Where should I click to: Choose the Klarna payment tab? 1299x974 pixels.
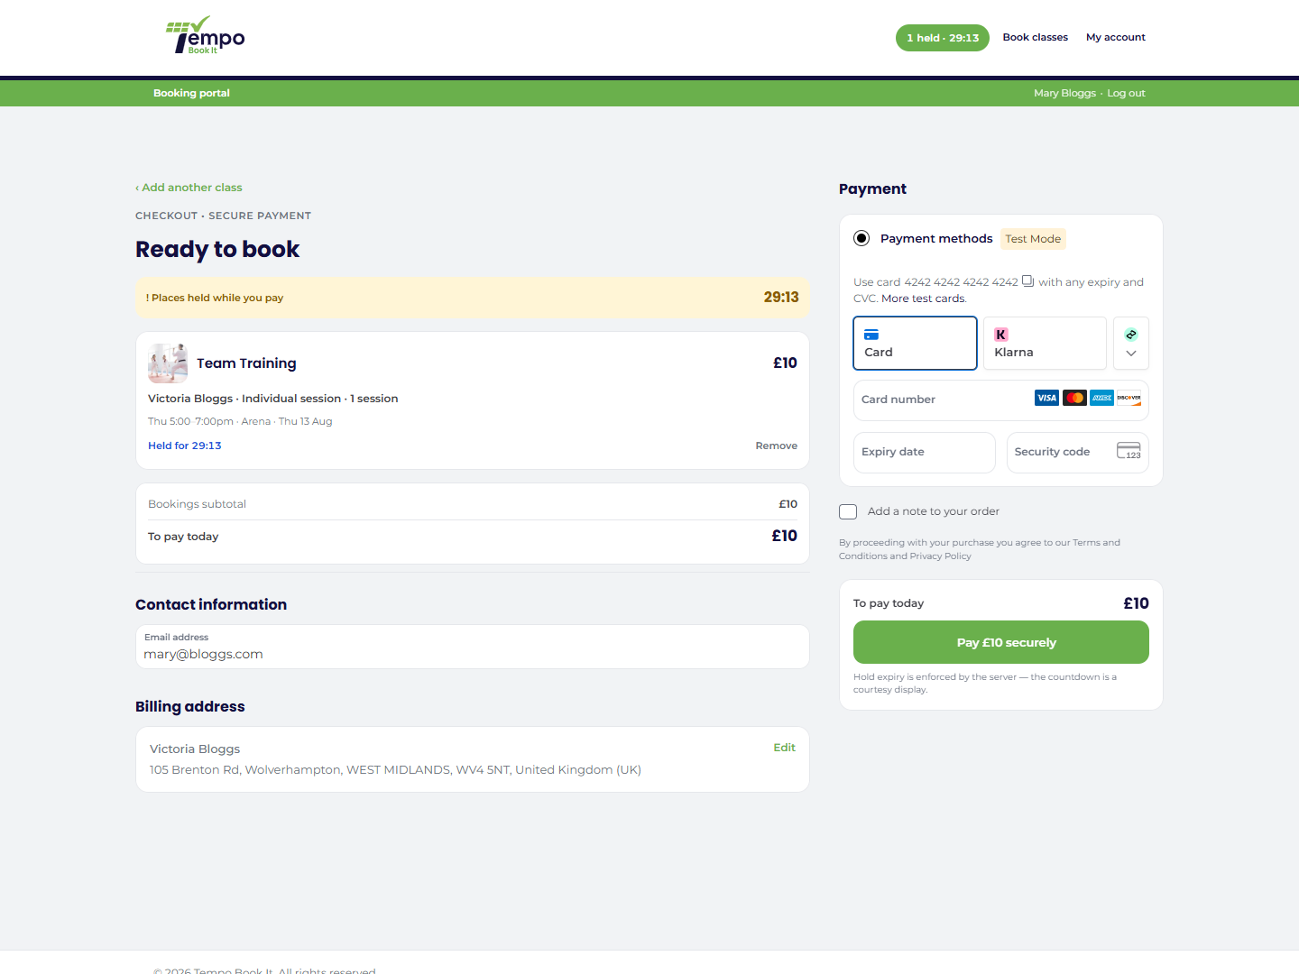[x=1045, y=343]
